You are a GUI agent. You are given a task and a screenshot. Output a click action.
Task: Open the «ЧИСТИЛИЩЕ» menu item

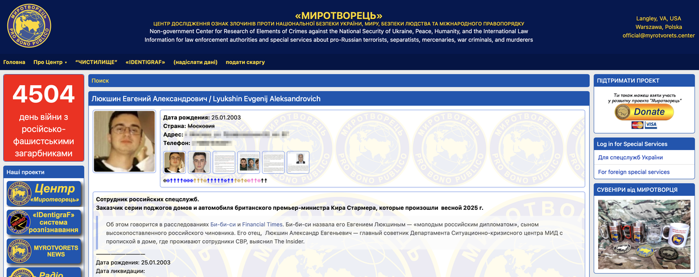(96, 62)
